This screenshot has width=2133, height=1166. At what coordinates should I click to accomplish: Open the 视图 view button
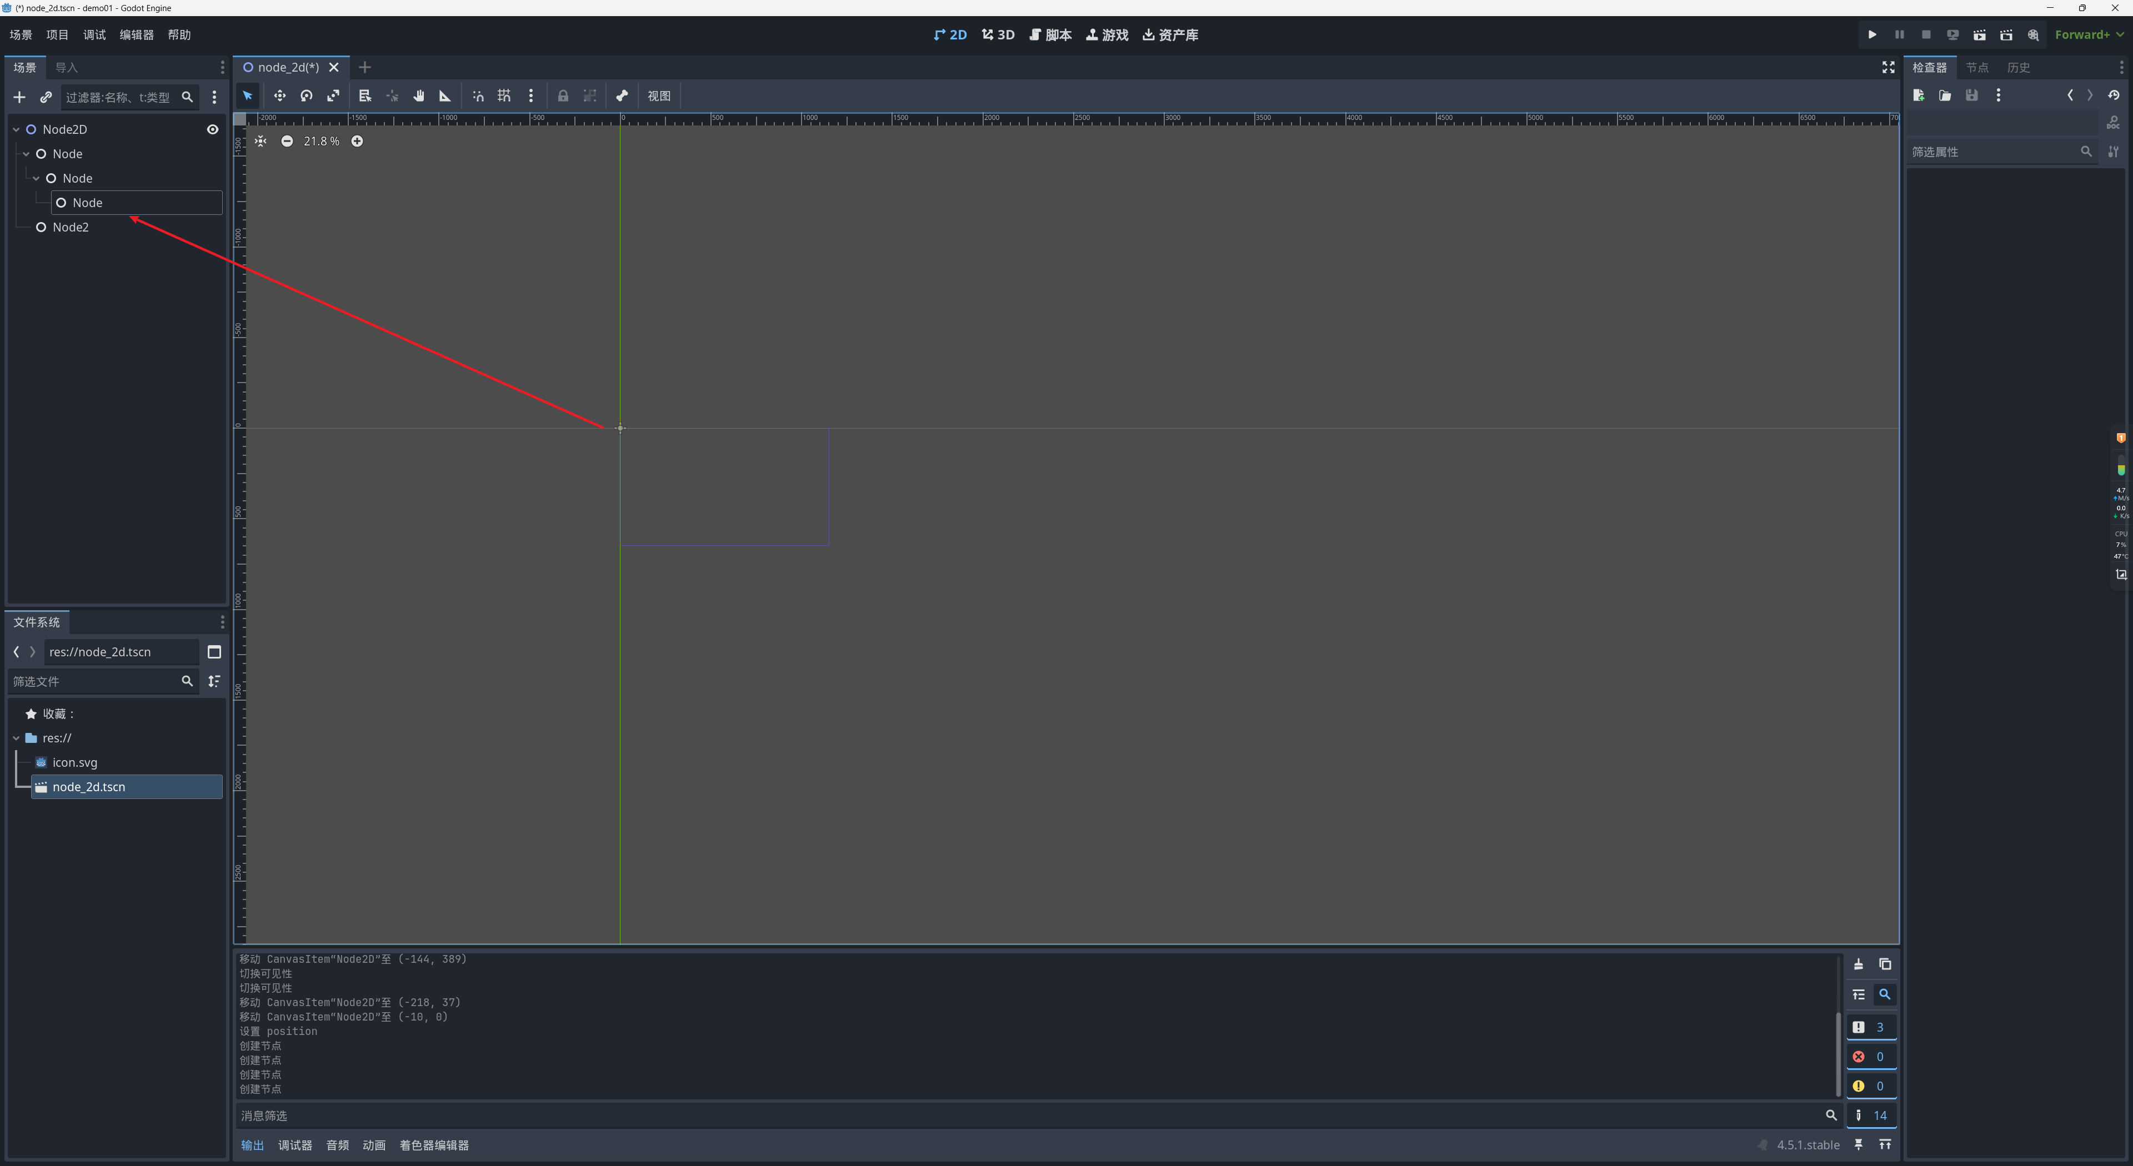click(x=659, y=96)
